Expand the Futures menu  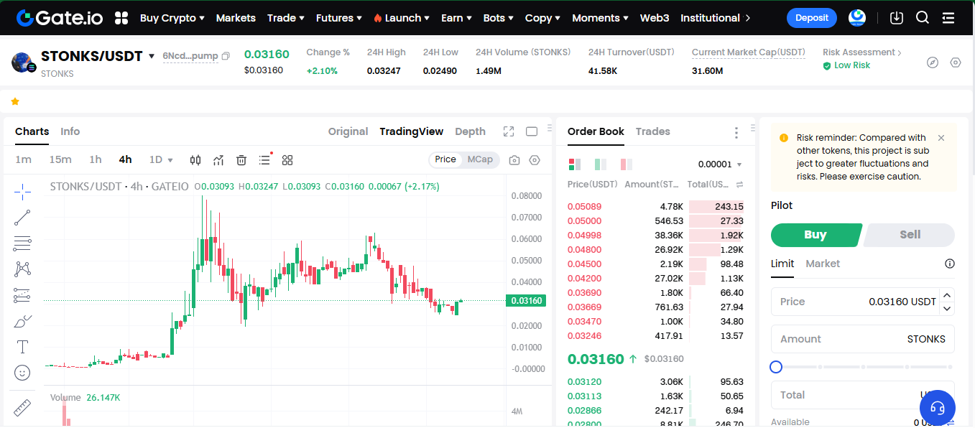pos(340,18)
